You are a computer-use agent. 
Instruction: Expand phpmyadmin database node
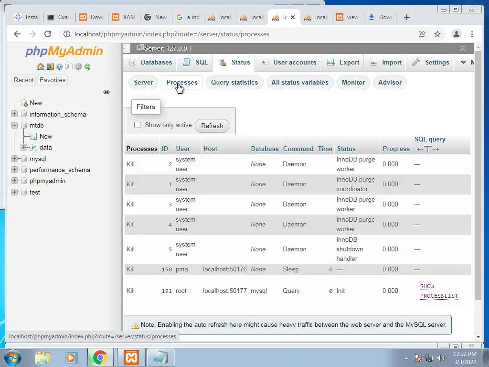coord(14,181)
